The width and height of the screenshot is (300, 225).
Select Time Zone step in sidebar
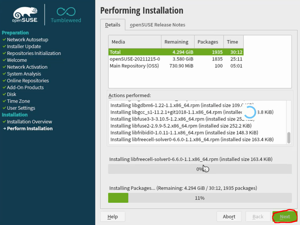click(19, 101)
